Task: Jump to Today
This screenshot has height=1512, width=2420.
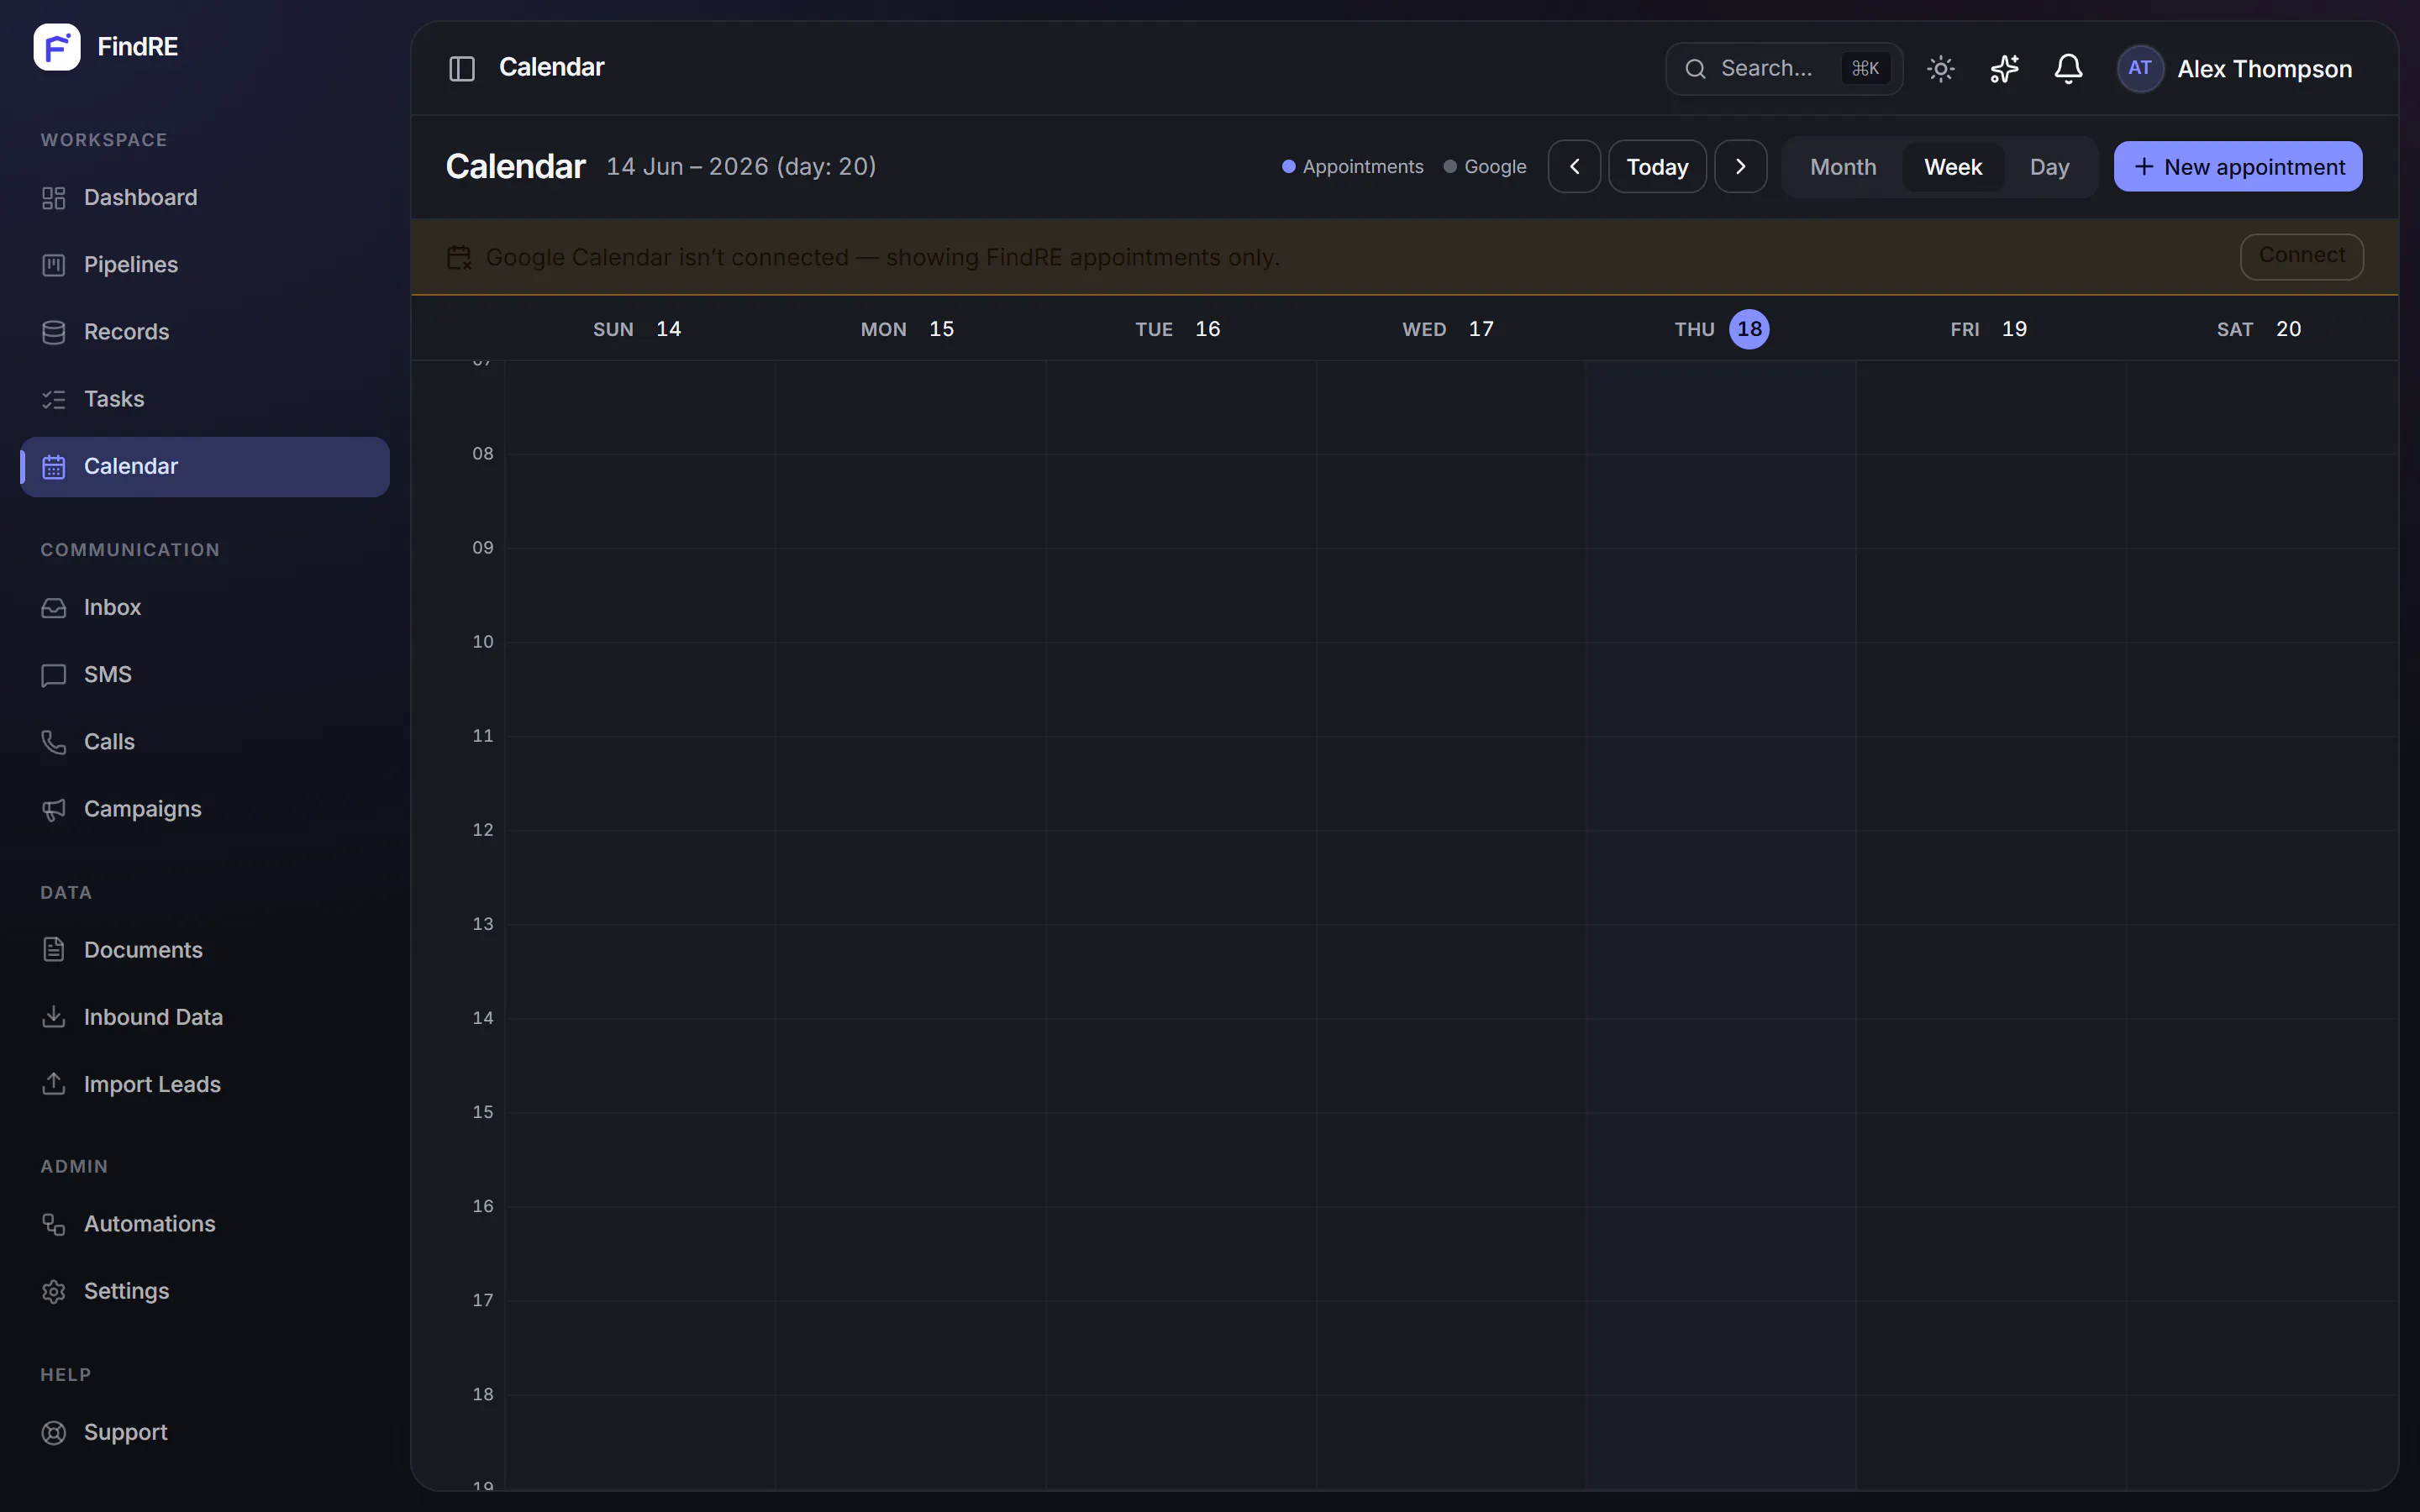Action: pos(1657,166)
